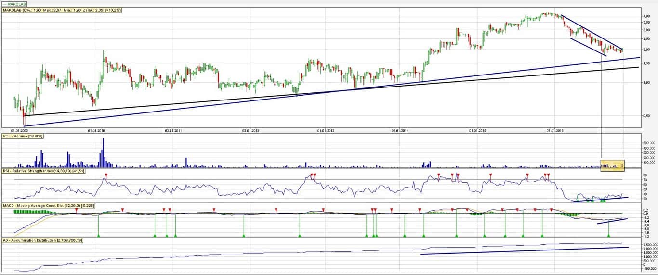This screenshot has height=275, width=658.
Task: Click the 01.01.2014 date label on time axis
Action: click(401, 130)
